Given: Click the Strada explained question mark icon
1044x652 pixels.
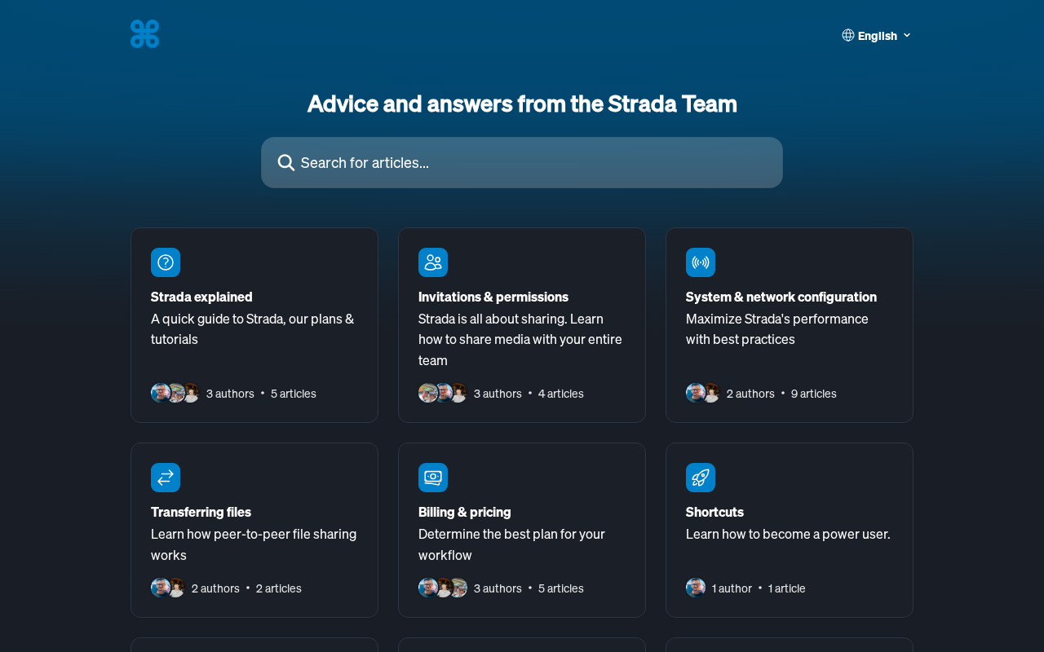Looking at the screenshot, I should tap(166, 262).
